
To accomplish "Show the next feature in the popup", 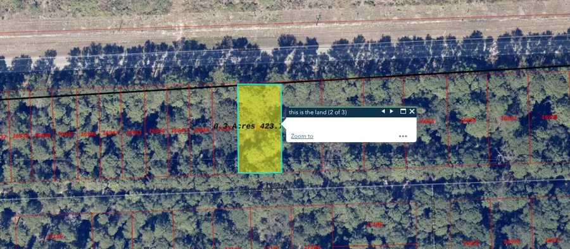I will [x=391, y=112].
